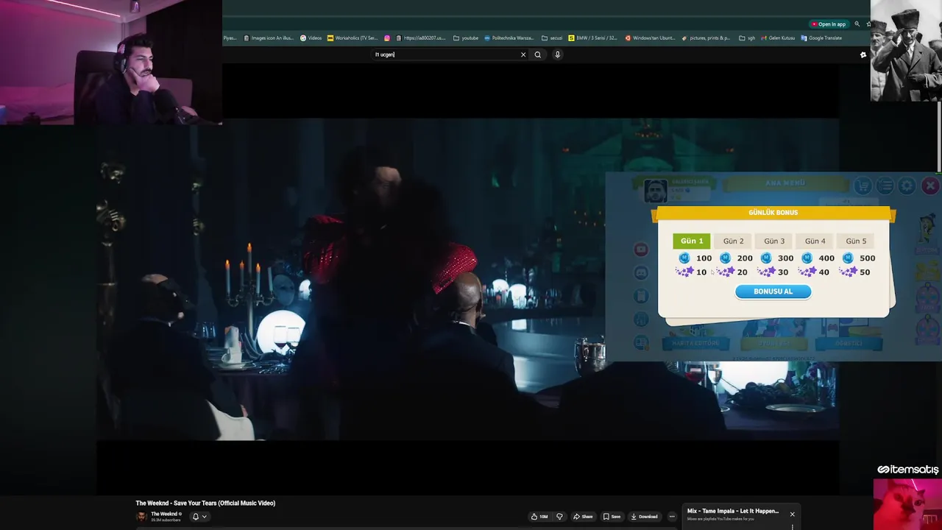Open HARİTA EDİTÖRÜ in the game

695,343
